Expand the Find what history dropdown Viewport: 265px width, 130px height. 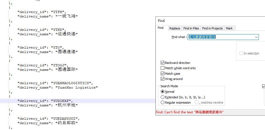(256, 37)
